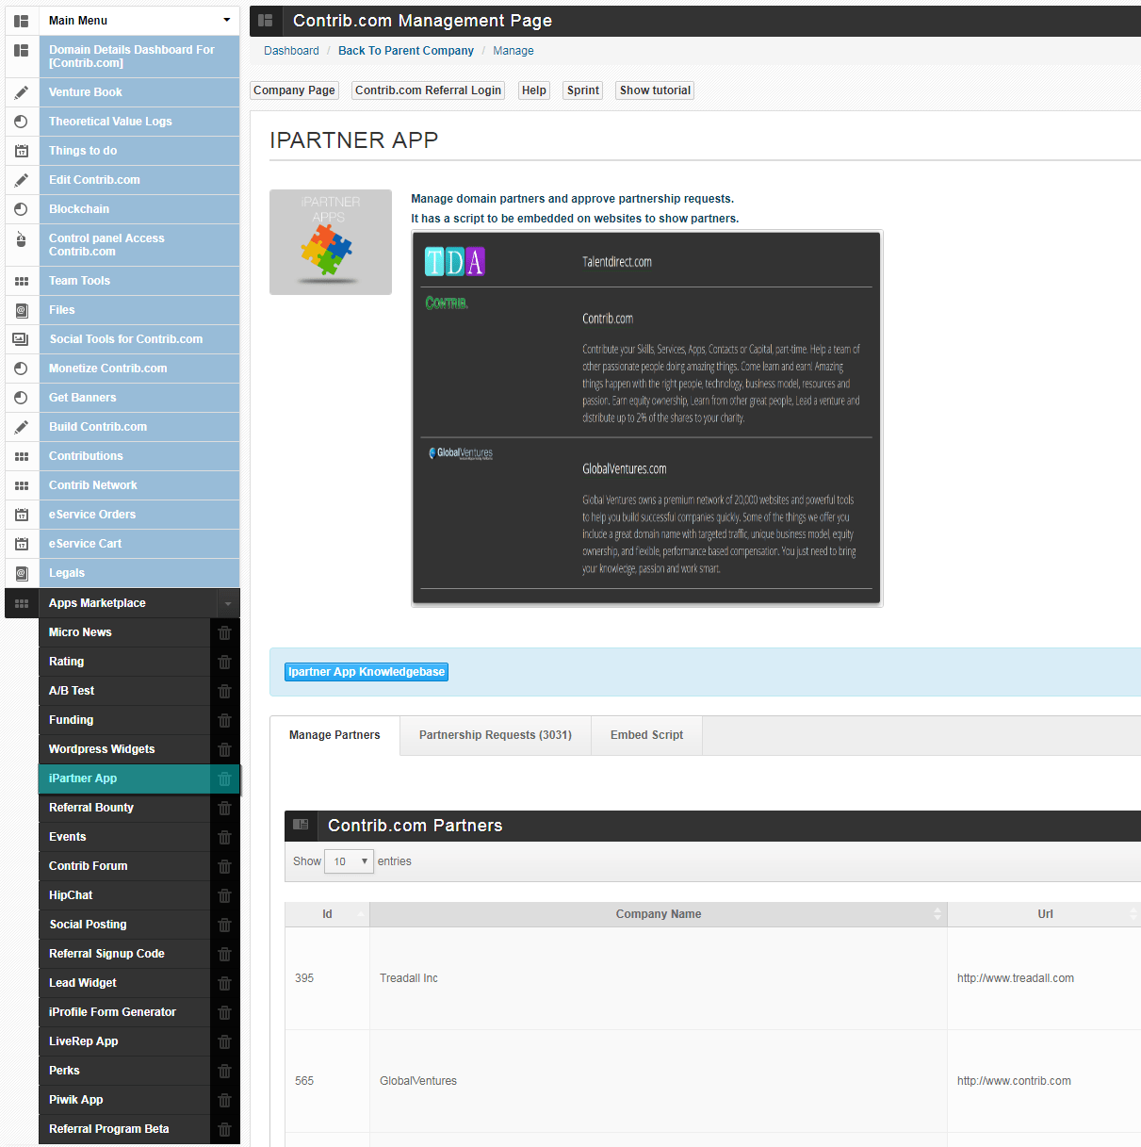Click the Show tutorial button
1141x1147 pixels.
point(655,90)
